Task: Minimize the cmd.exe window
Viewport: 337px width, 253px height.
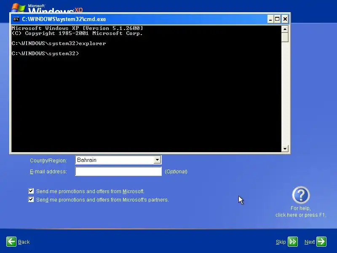Action: (x=270, y=19)
